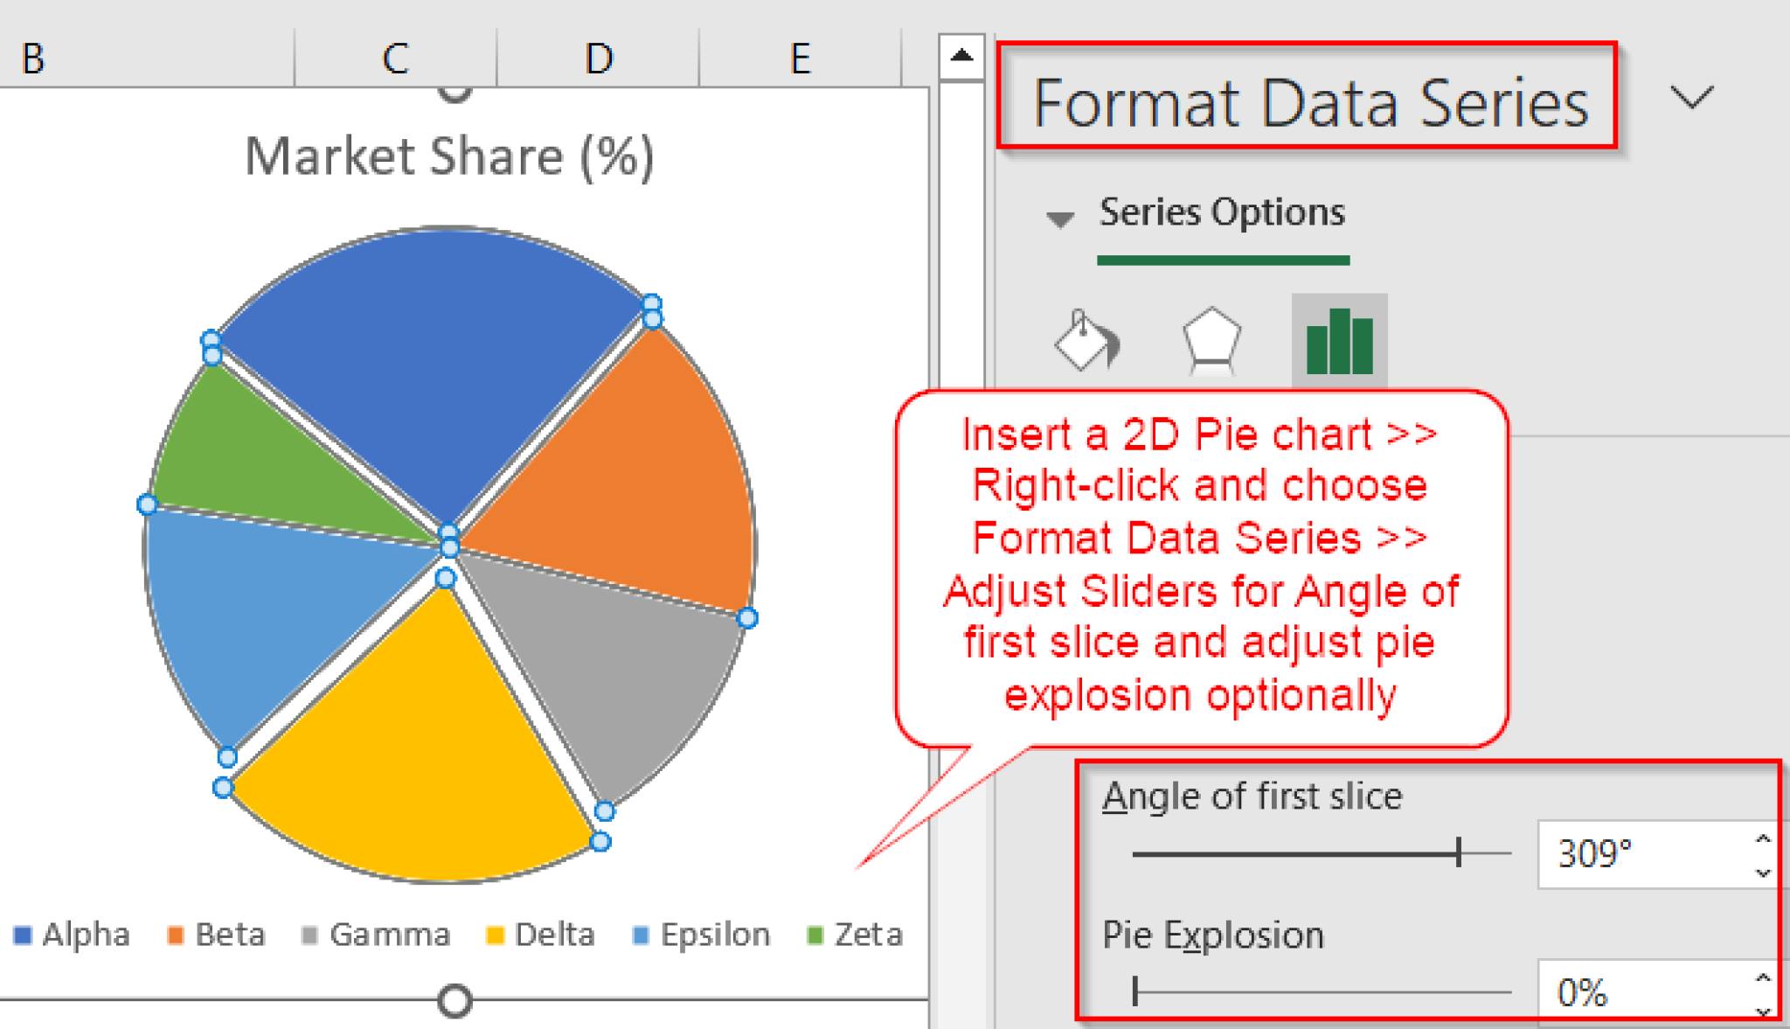Click the Beta legend color marker

(177, 934)
